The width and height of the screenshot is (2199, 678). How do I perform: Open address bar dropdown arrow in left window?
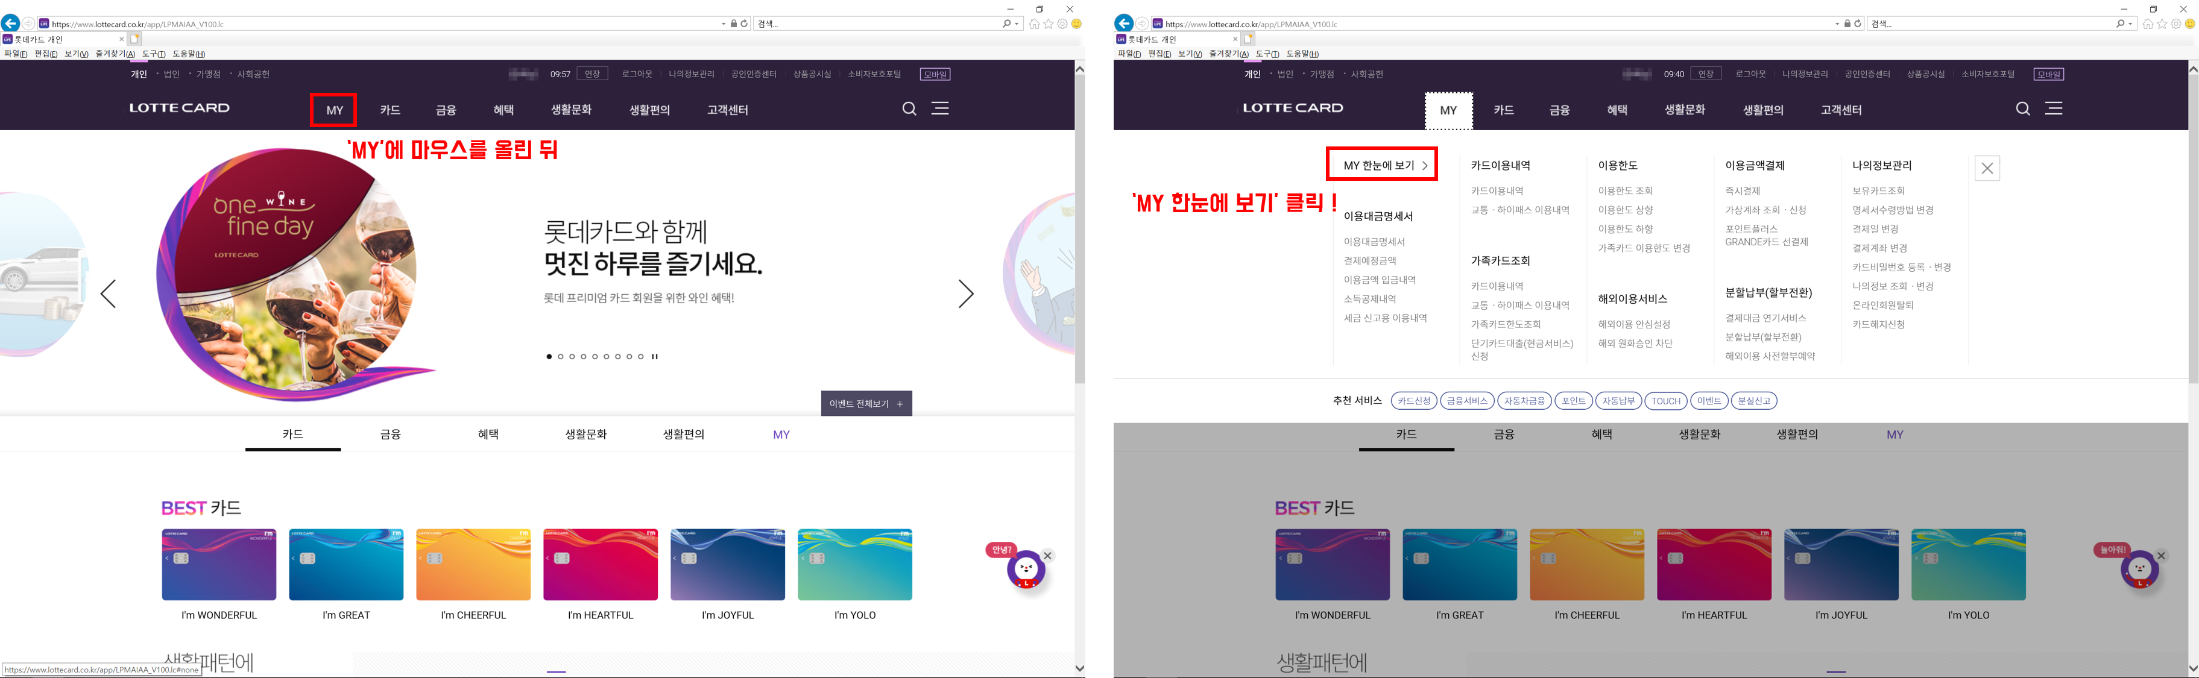coord(724,24)
